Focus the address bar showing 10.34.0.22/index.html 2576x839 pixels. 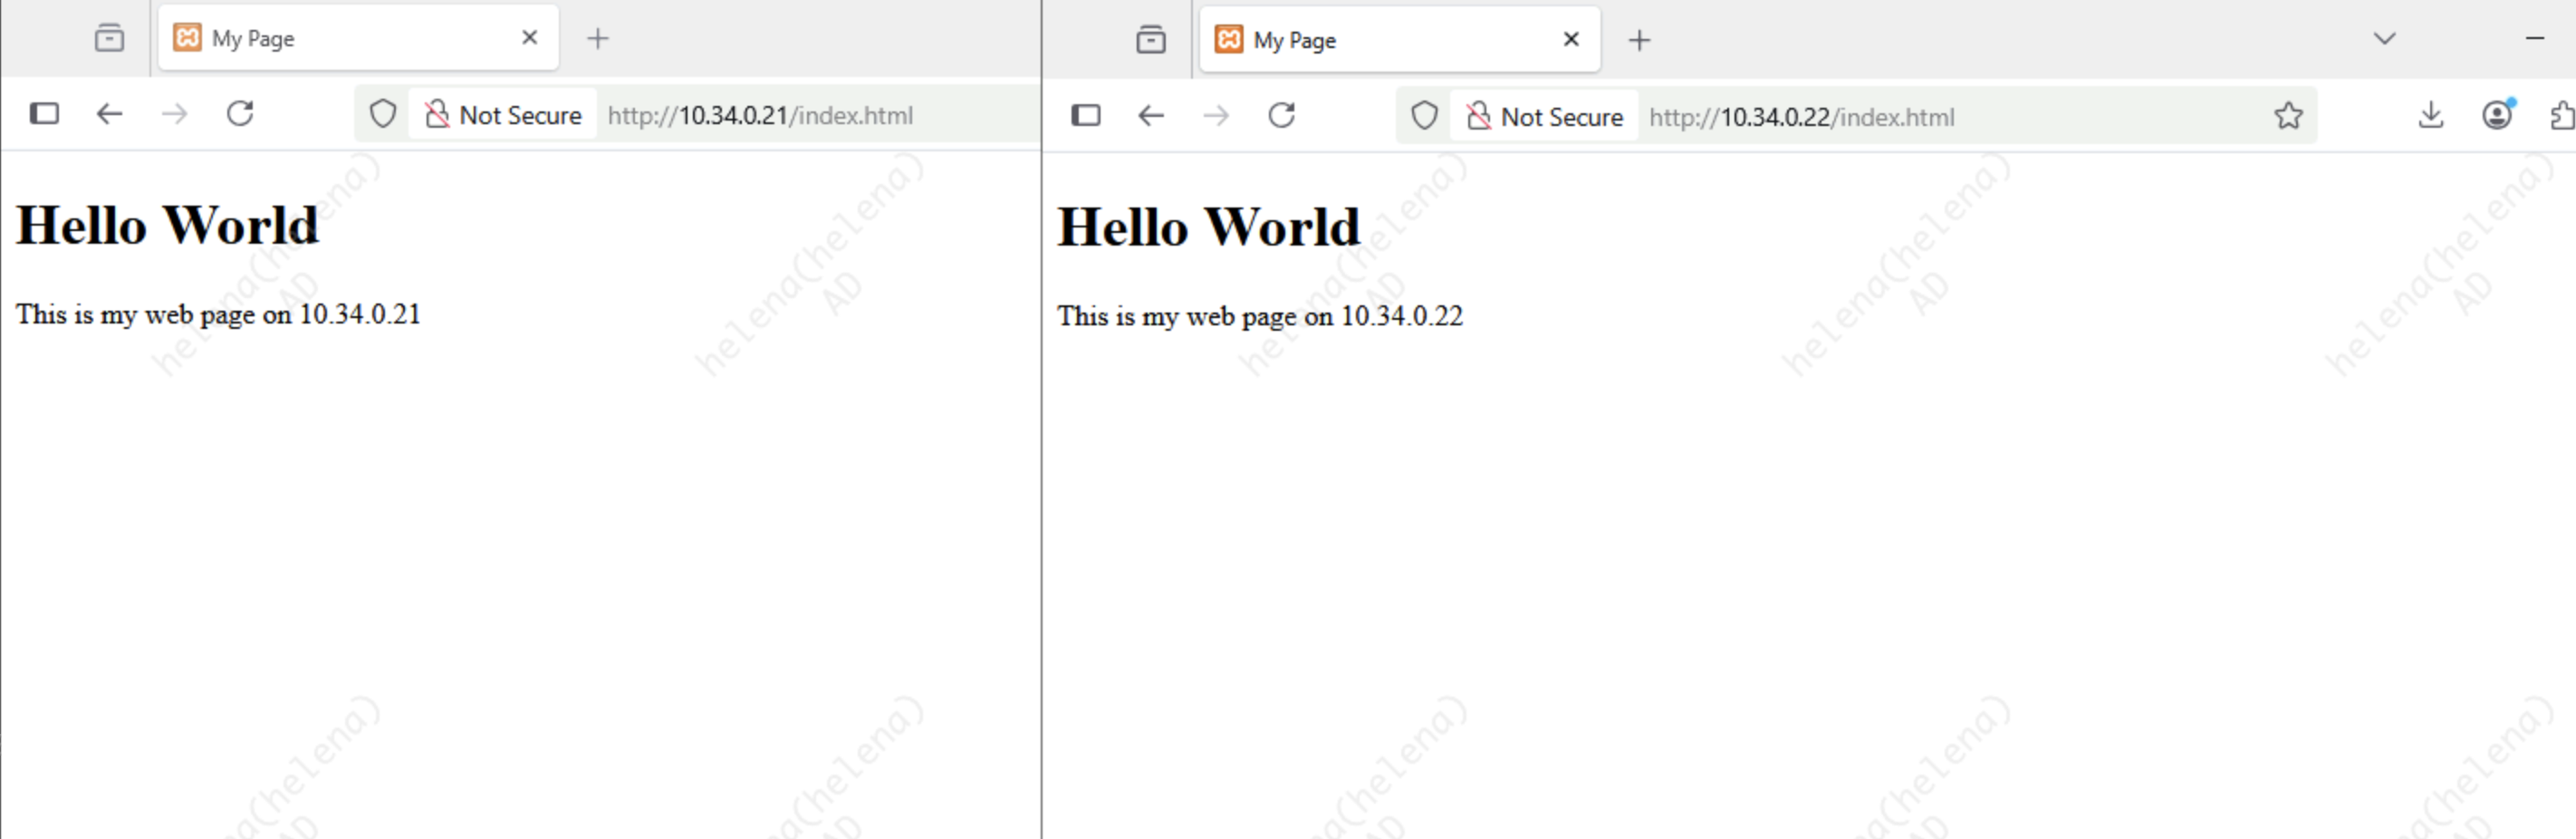point(1900,117)
